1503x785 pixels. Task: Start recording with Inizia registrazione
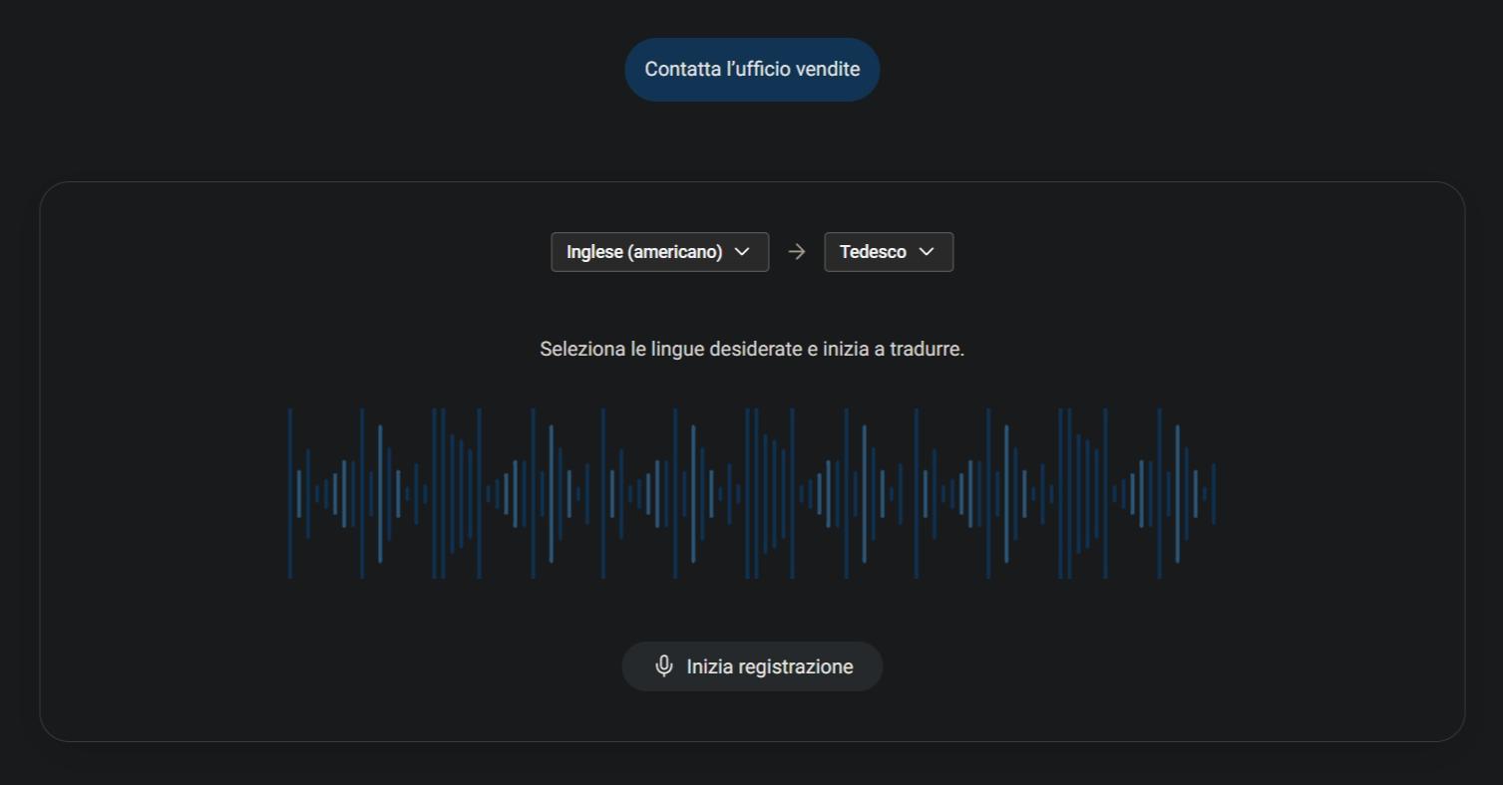[752, 666]
